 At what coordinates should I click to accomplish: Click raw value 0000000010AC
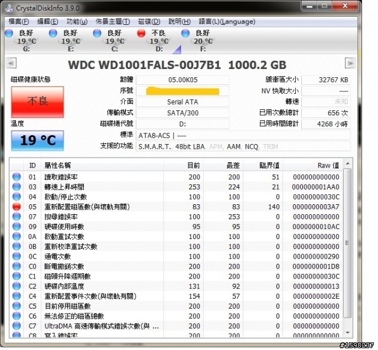[x=316, y=227]
